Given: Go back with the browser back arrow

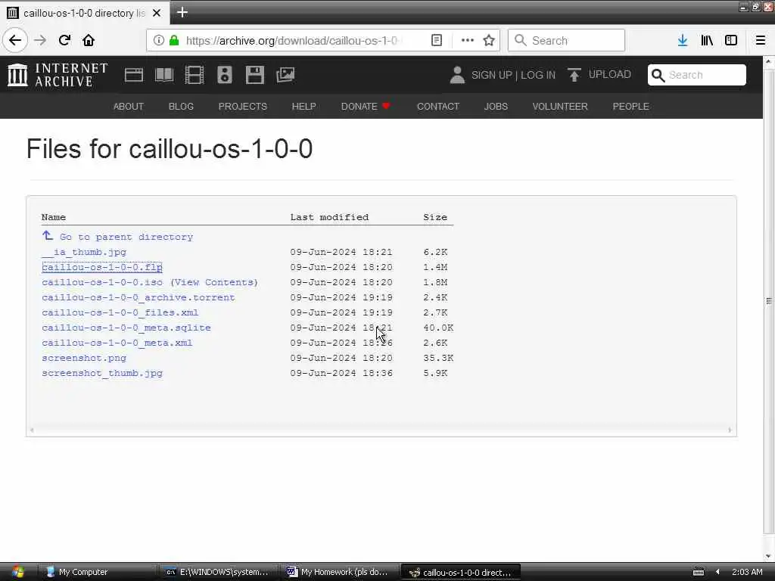Looking at the screenshot, I should pos(15,40).
